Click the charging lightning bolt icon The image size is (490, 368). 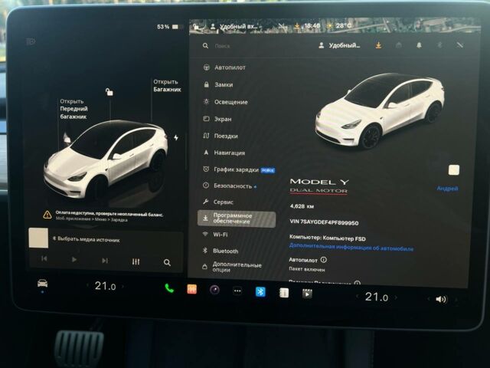tap(176, 137)
